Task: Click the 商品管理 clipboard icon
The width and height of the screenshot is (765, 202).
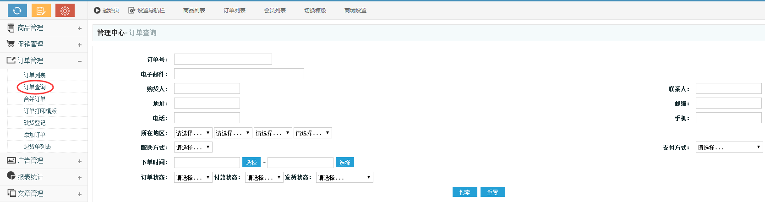Action: [x=11, y=28]
